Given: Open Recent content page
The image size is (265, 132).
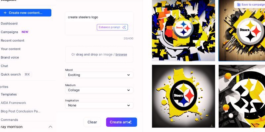Looking at the screenshot, I should tap(13, 40).
